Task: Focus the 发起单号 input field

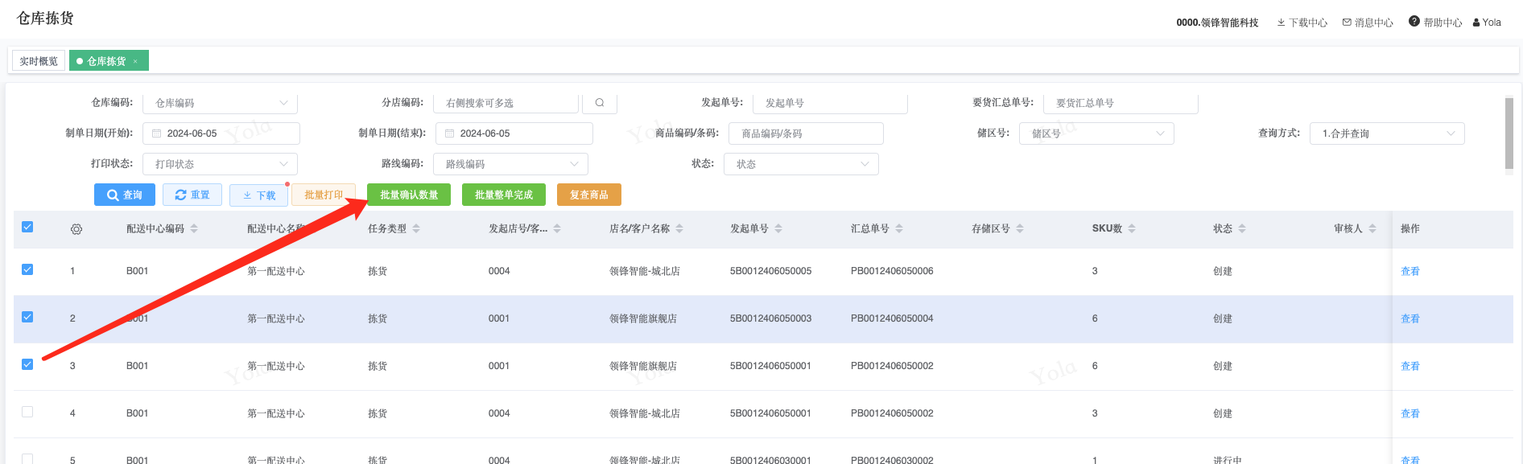Action: 830,103
